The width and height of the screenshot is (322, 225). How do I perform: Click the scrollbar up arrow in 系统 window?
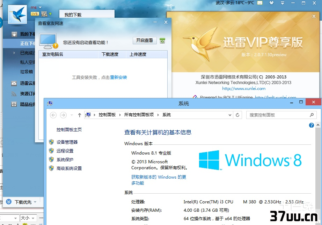[x=318, y=125]
